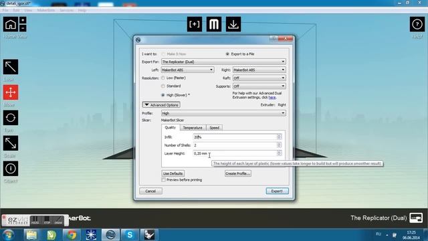Click the Layer Height stepper arrows
The height and width of the screenshot is (241, 428).
279,153
